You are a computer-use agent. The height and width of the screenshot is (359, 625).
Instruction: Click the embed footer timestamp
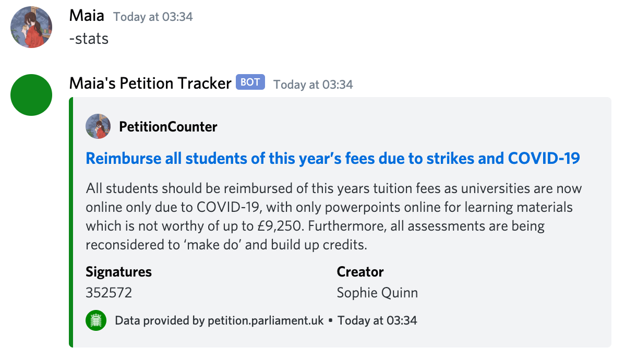[x=377, y=320]
